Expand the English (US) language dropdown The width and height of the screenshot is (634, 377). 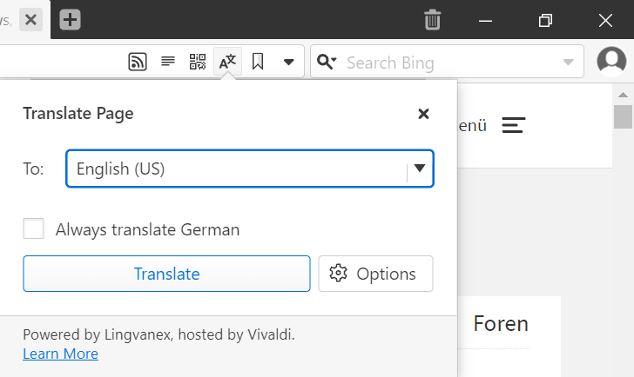420,169
